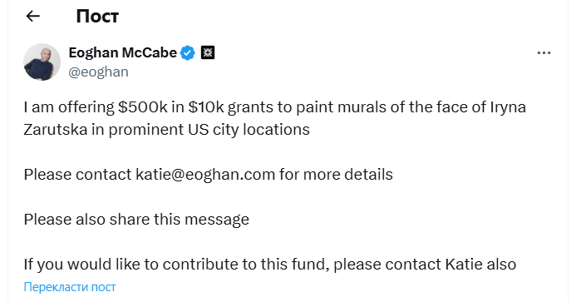Open the @eoghan handle link
581x302 pixels.
98,72
